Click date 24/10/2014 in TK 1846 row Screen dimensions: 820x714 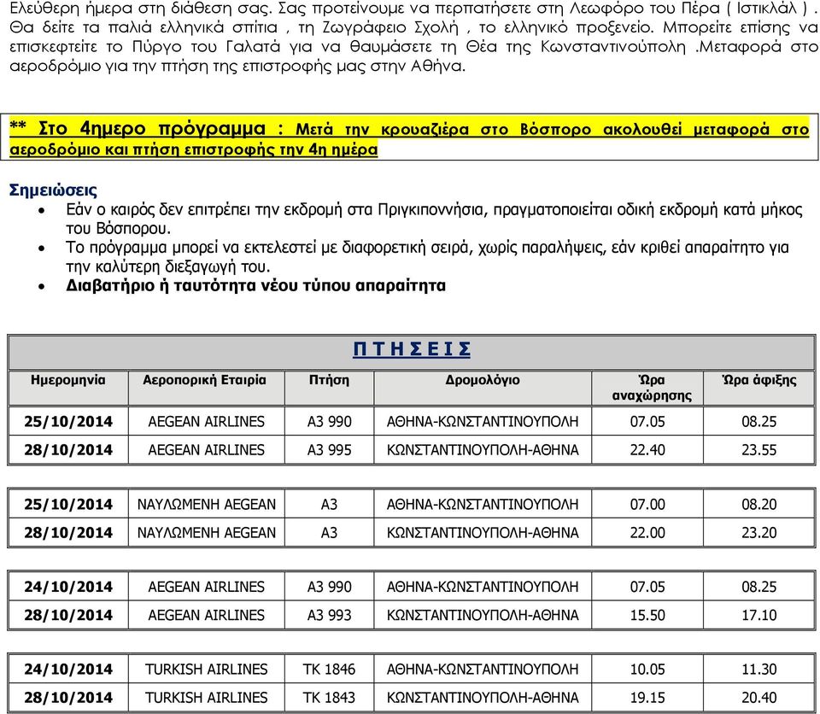tap(68, 669)
